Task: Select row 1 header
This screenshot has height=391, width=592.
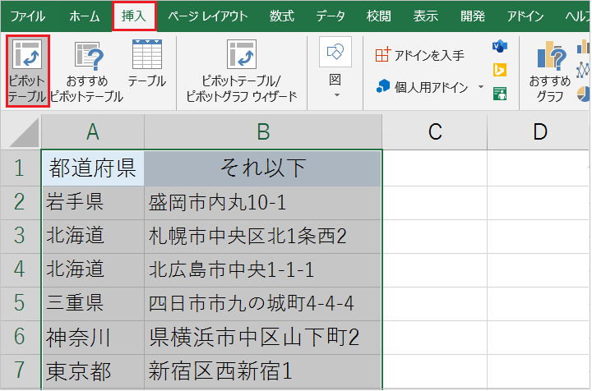Action: pyautogui.click(x=21, y=168)
